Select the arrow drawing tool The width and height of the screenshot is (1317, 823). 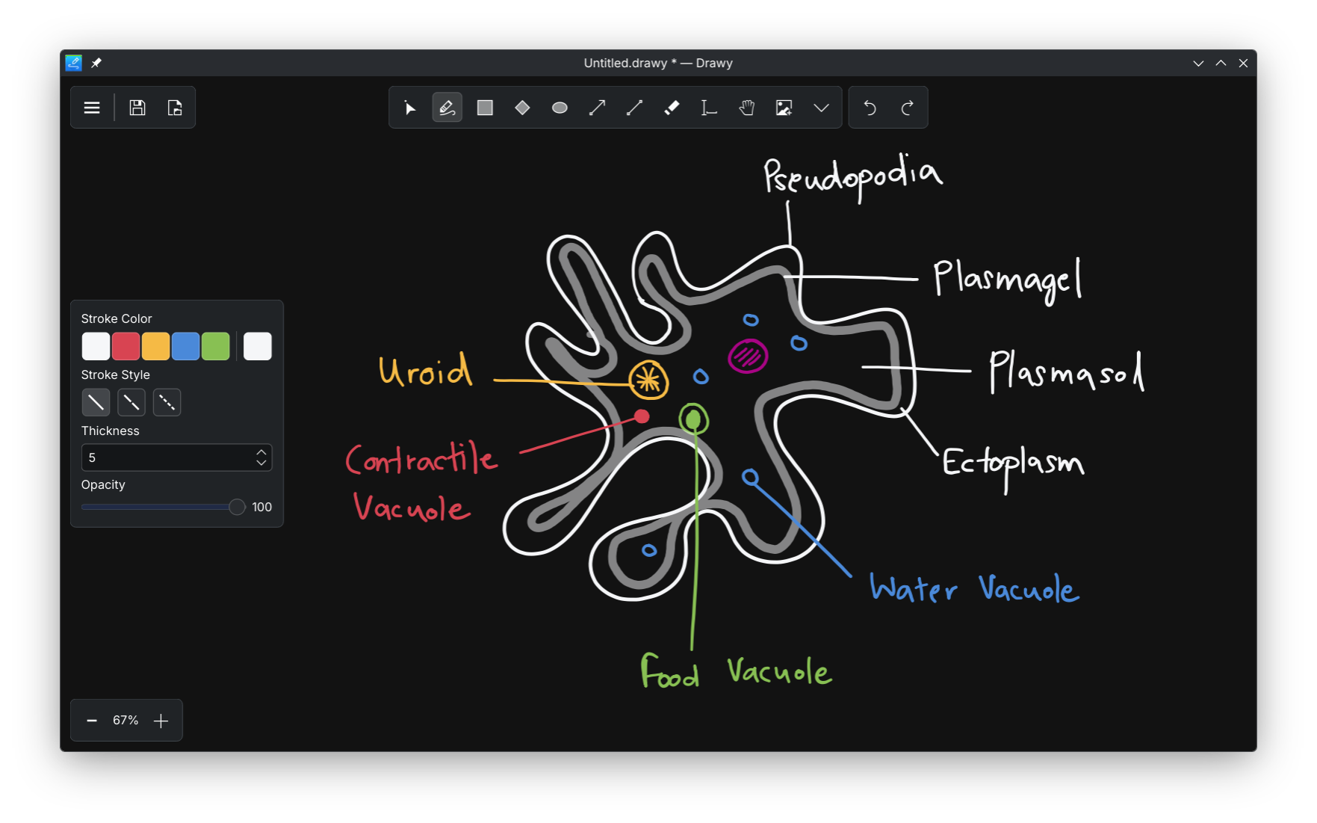(x=597, y=108)
